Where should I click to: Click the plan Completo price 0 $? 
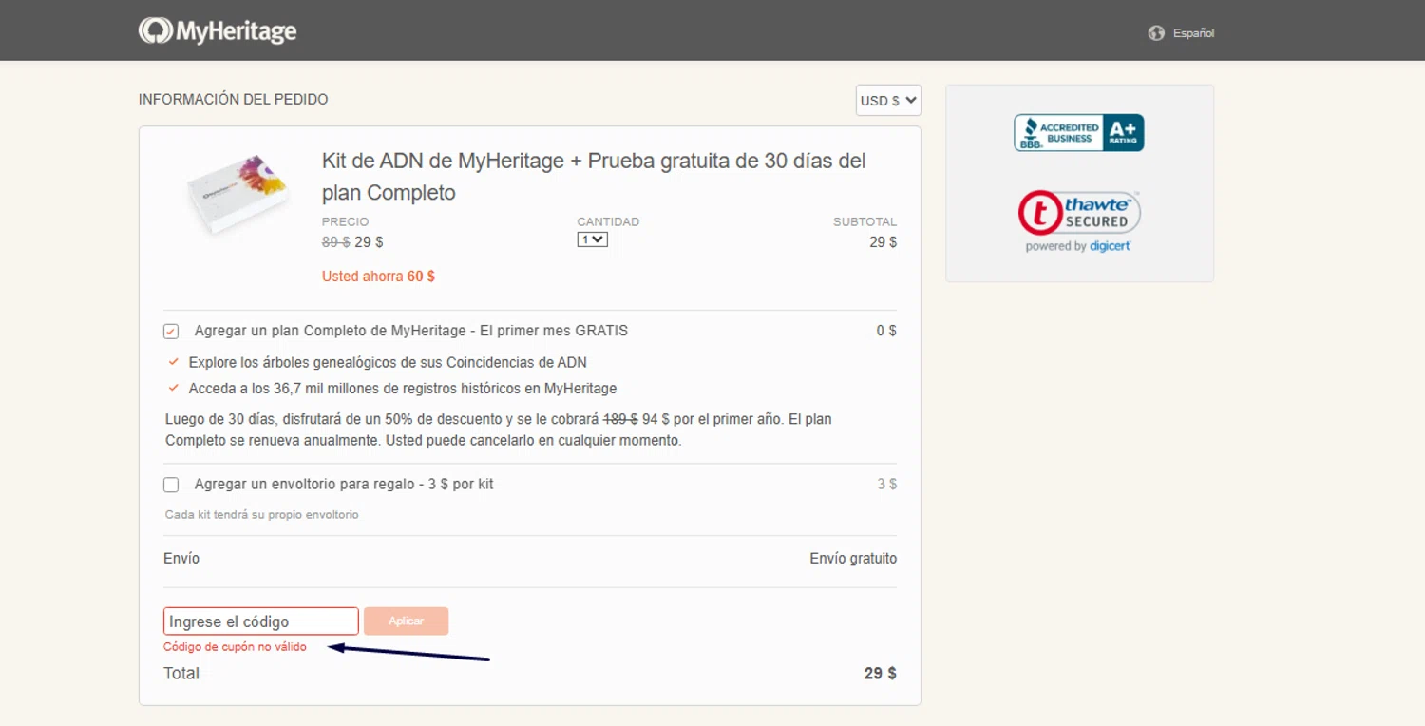886,332
